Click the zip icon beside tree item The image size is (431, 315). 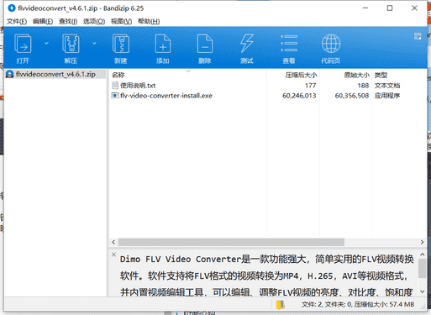pos(10,74)
